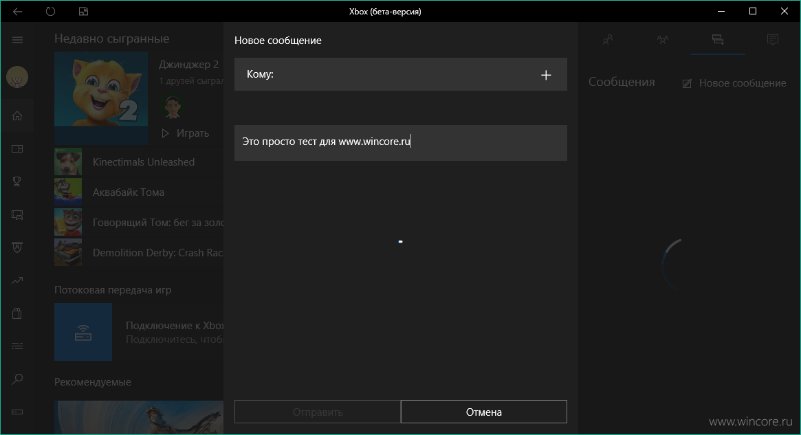Open Говорящий Том thumbnail
Screen dimensions: 801x435
(x=68, y=222)
